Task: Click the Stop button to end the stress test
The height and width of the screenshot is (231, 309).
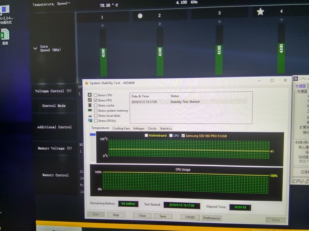Action: coord(116,215)
